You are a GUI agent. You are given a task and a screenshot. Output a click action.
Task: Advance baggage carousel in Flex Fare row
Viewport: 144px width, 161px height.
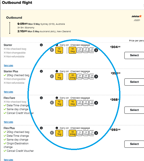pyautogui.click(x=96, y=103)
